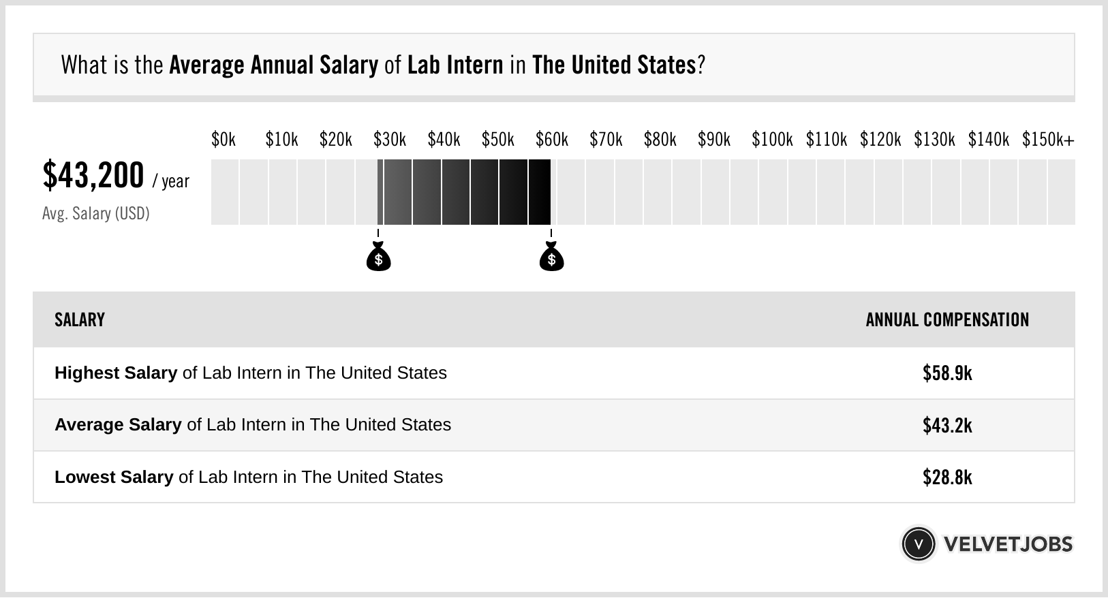Click the $43.2k compensation value

pos(947,425)
